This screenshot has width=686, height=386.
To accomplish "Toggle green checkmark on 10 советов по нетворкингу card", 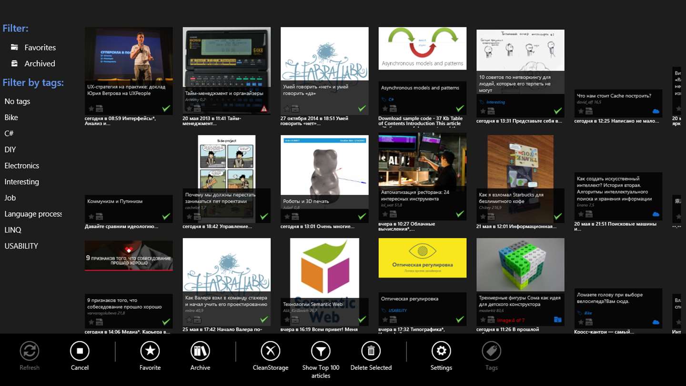I will click(557, 111).
